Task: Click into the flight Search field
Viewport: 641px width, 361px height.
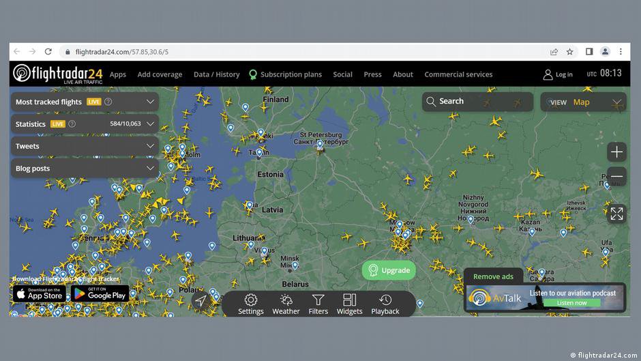Action: coord(477,102)
